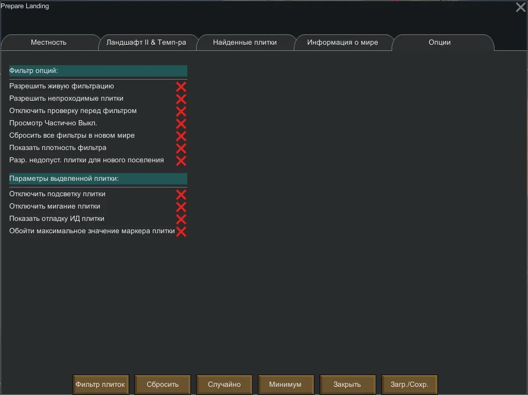
Task: Open "Загр./Сохр." load/save button
Action: 410,385
